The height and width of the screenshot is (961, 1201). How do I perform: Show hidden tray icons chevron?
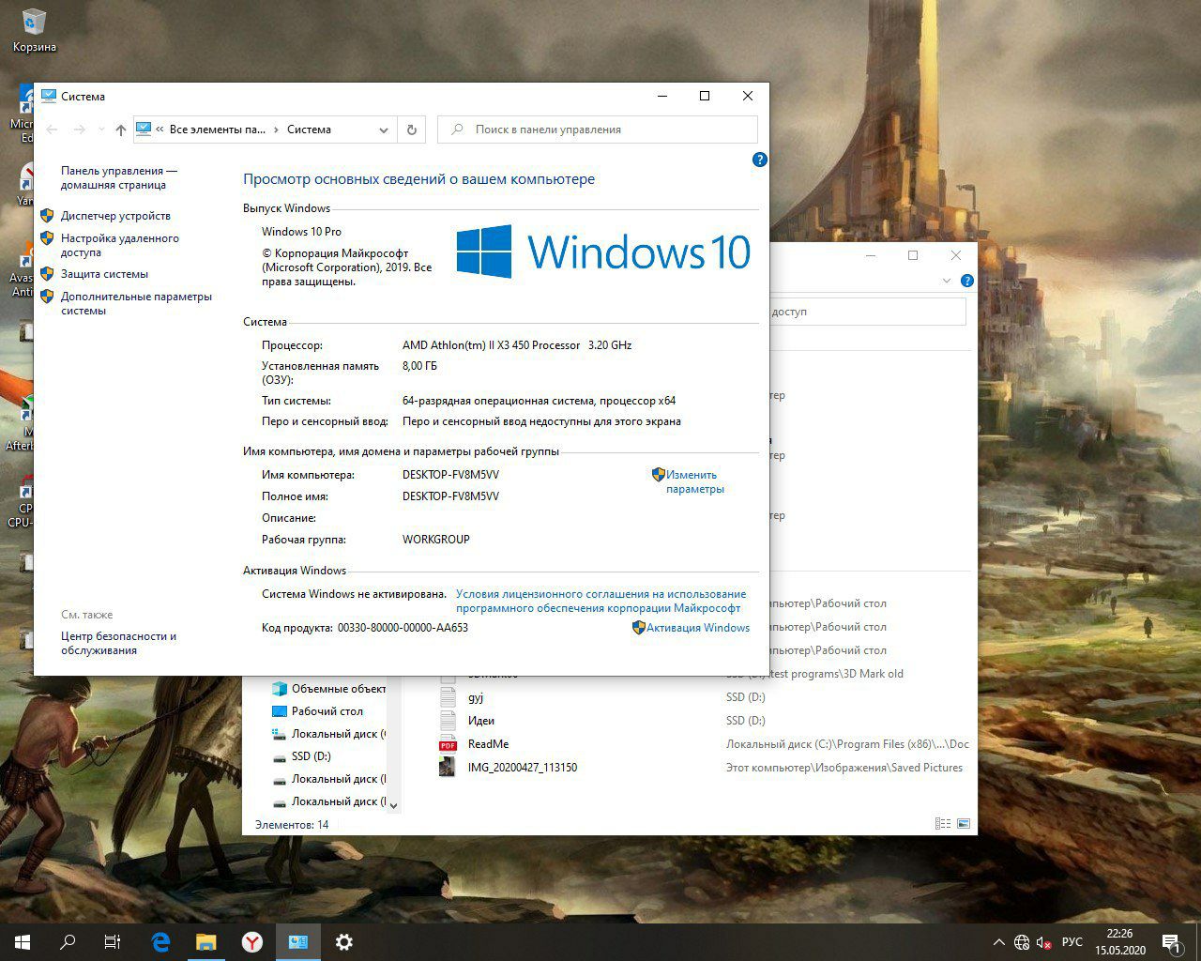998,942
